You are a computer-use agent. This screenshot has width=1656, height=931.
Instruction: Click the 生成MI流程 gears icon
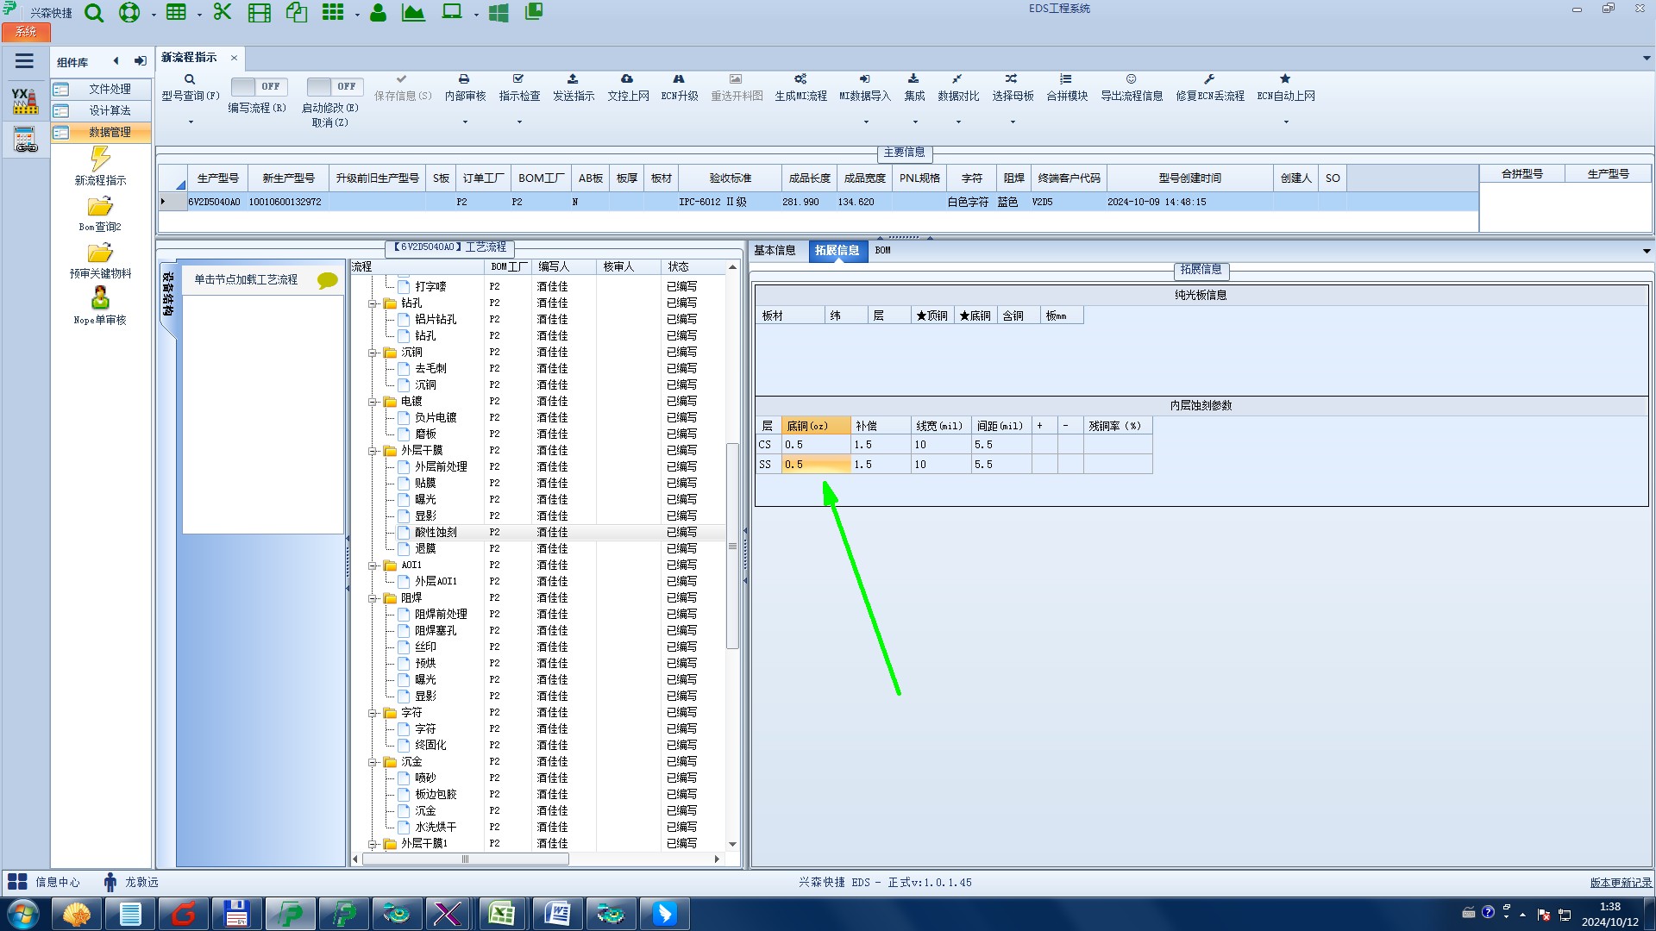[x=800, y=79]
